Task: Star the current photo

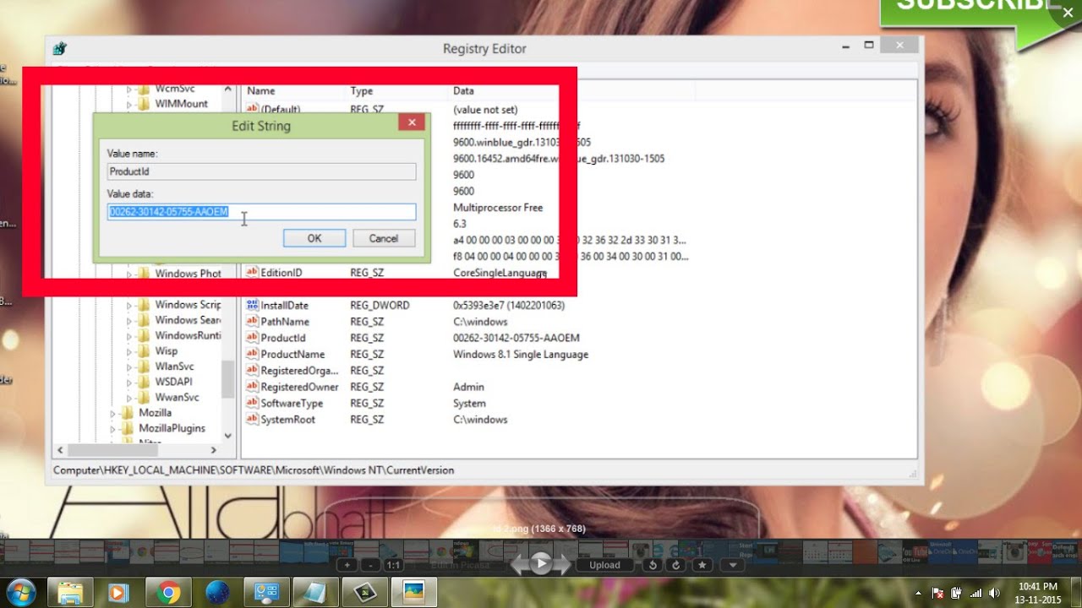Action: 703,565
